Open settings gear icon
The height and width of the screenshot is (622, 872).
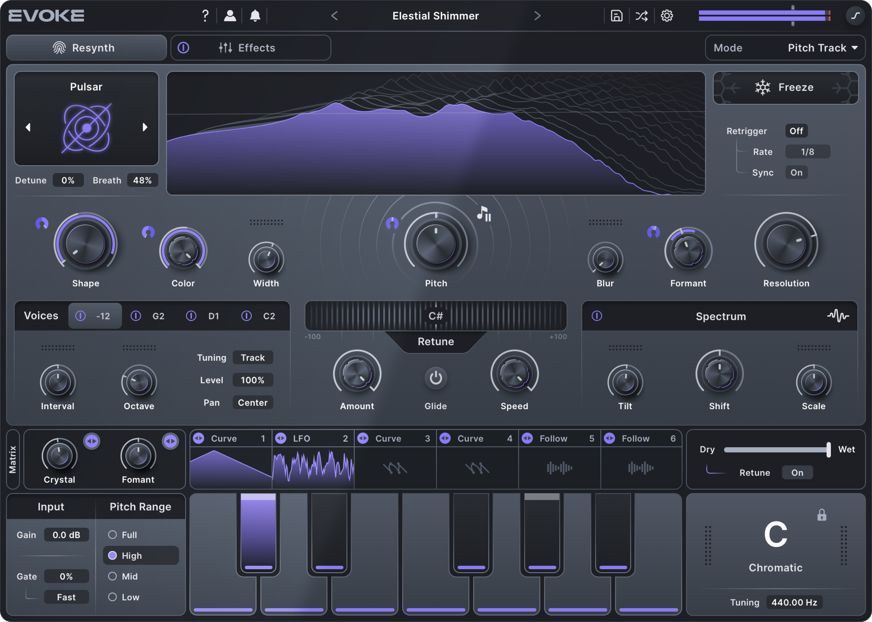(x=667, y=16)
